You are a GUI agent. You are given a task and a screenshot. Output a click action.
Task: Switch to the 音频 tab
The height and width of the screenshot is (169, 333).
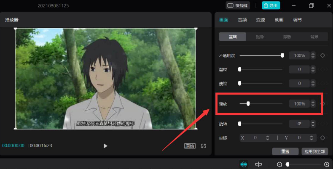(242, 20)
